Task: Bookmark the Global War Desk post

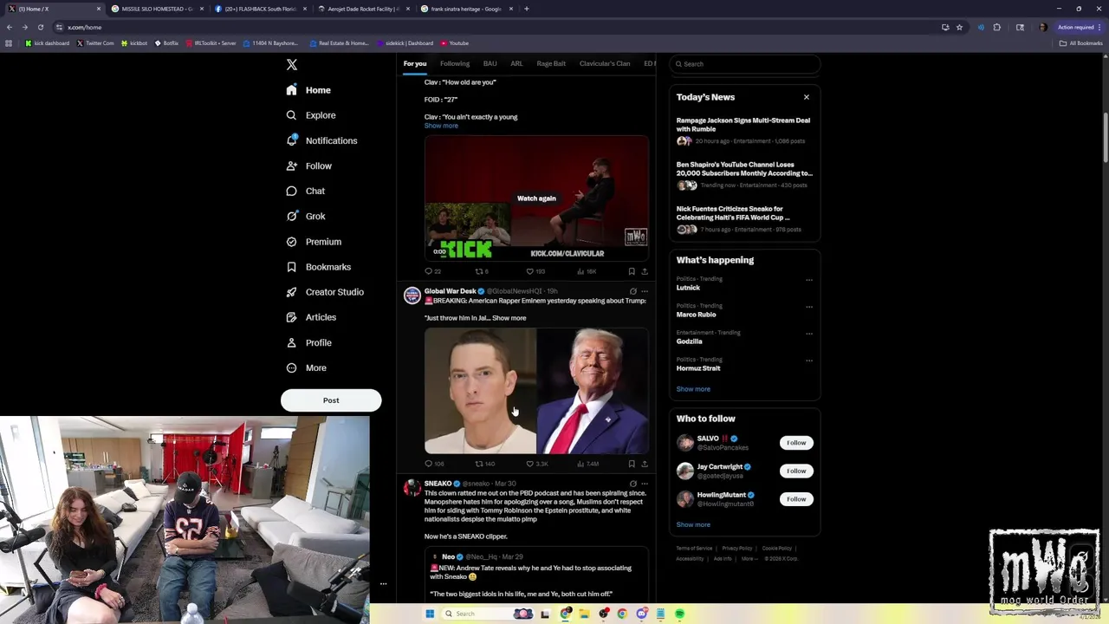Action: 631,464
